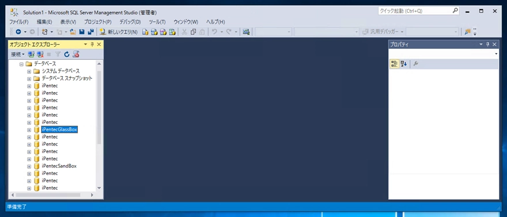The height and width of the screenshot is (217, 507).
Task: Click Connect Object Explorer icon
Action: pos(31,54)
